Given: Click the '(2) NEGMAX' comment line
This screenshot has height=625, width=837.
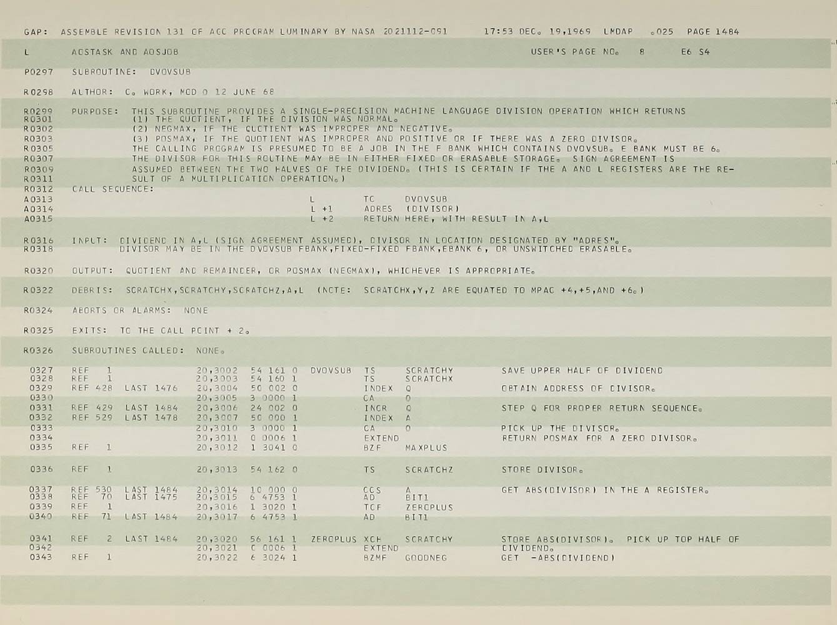Looking at the screenshot, I should click(292, 129).
